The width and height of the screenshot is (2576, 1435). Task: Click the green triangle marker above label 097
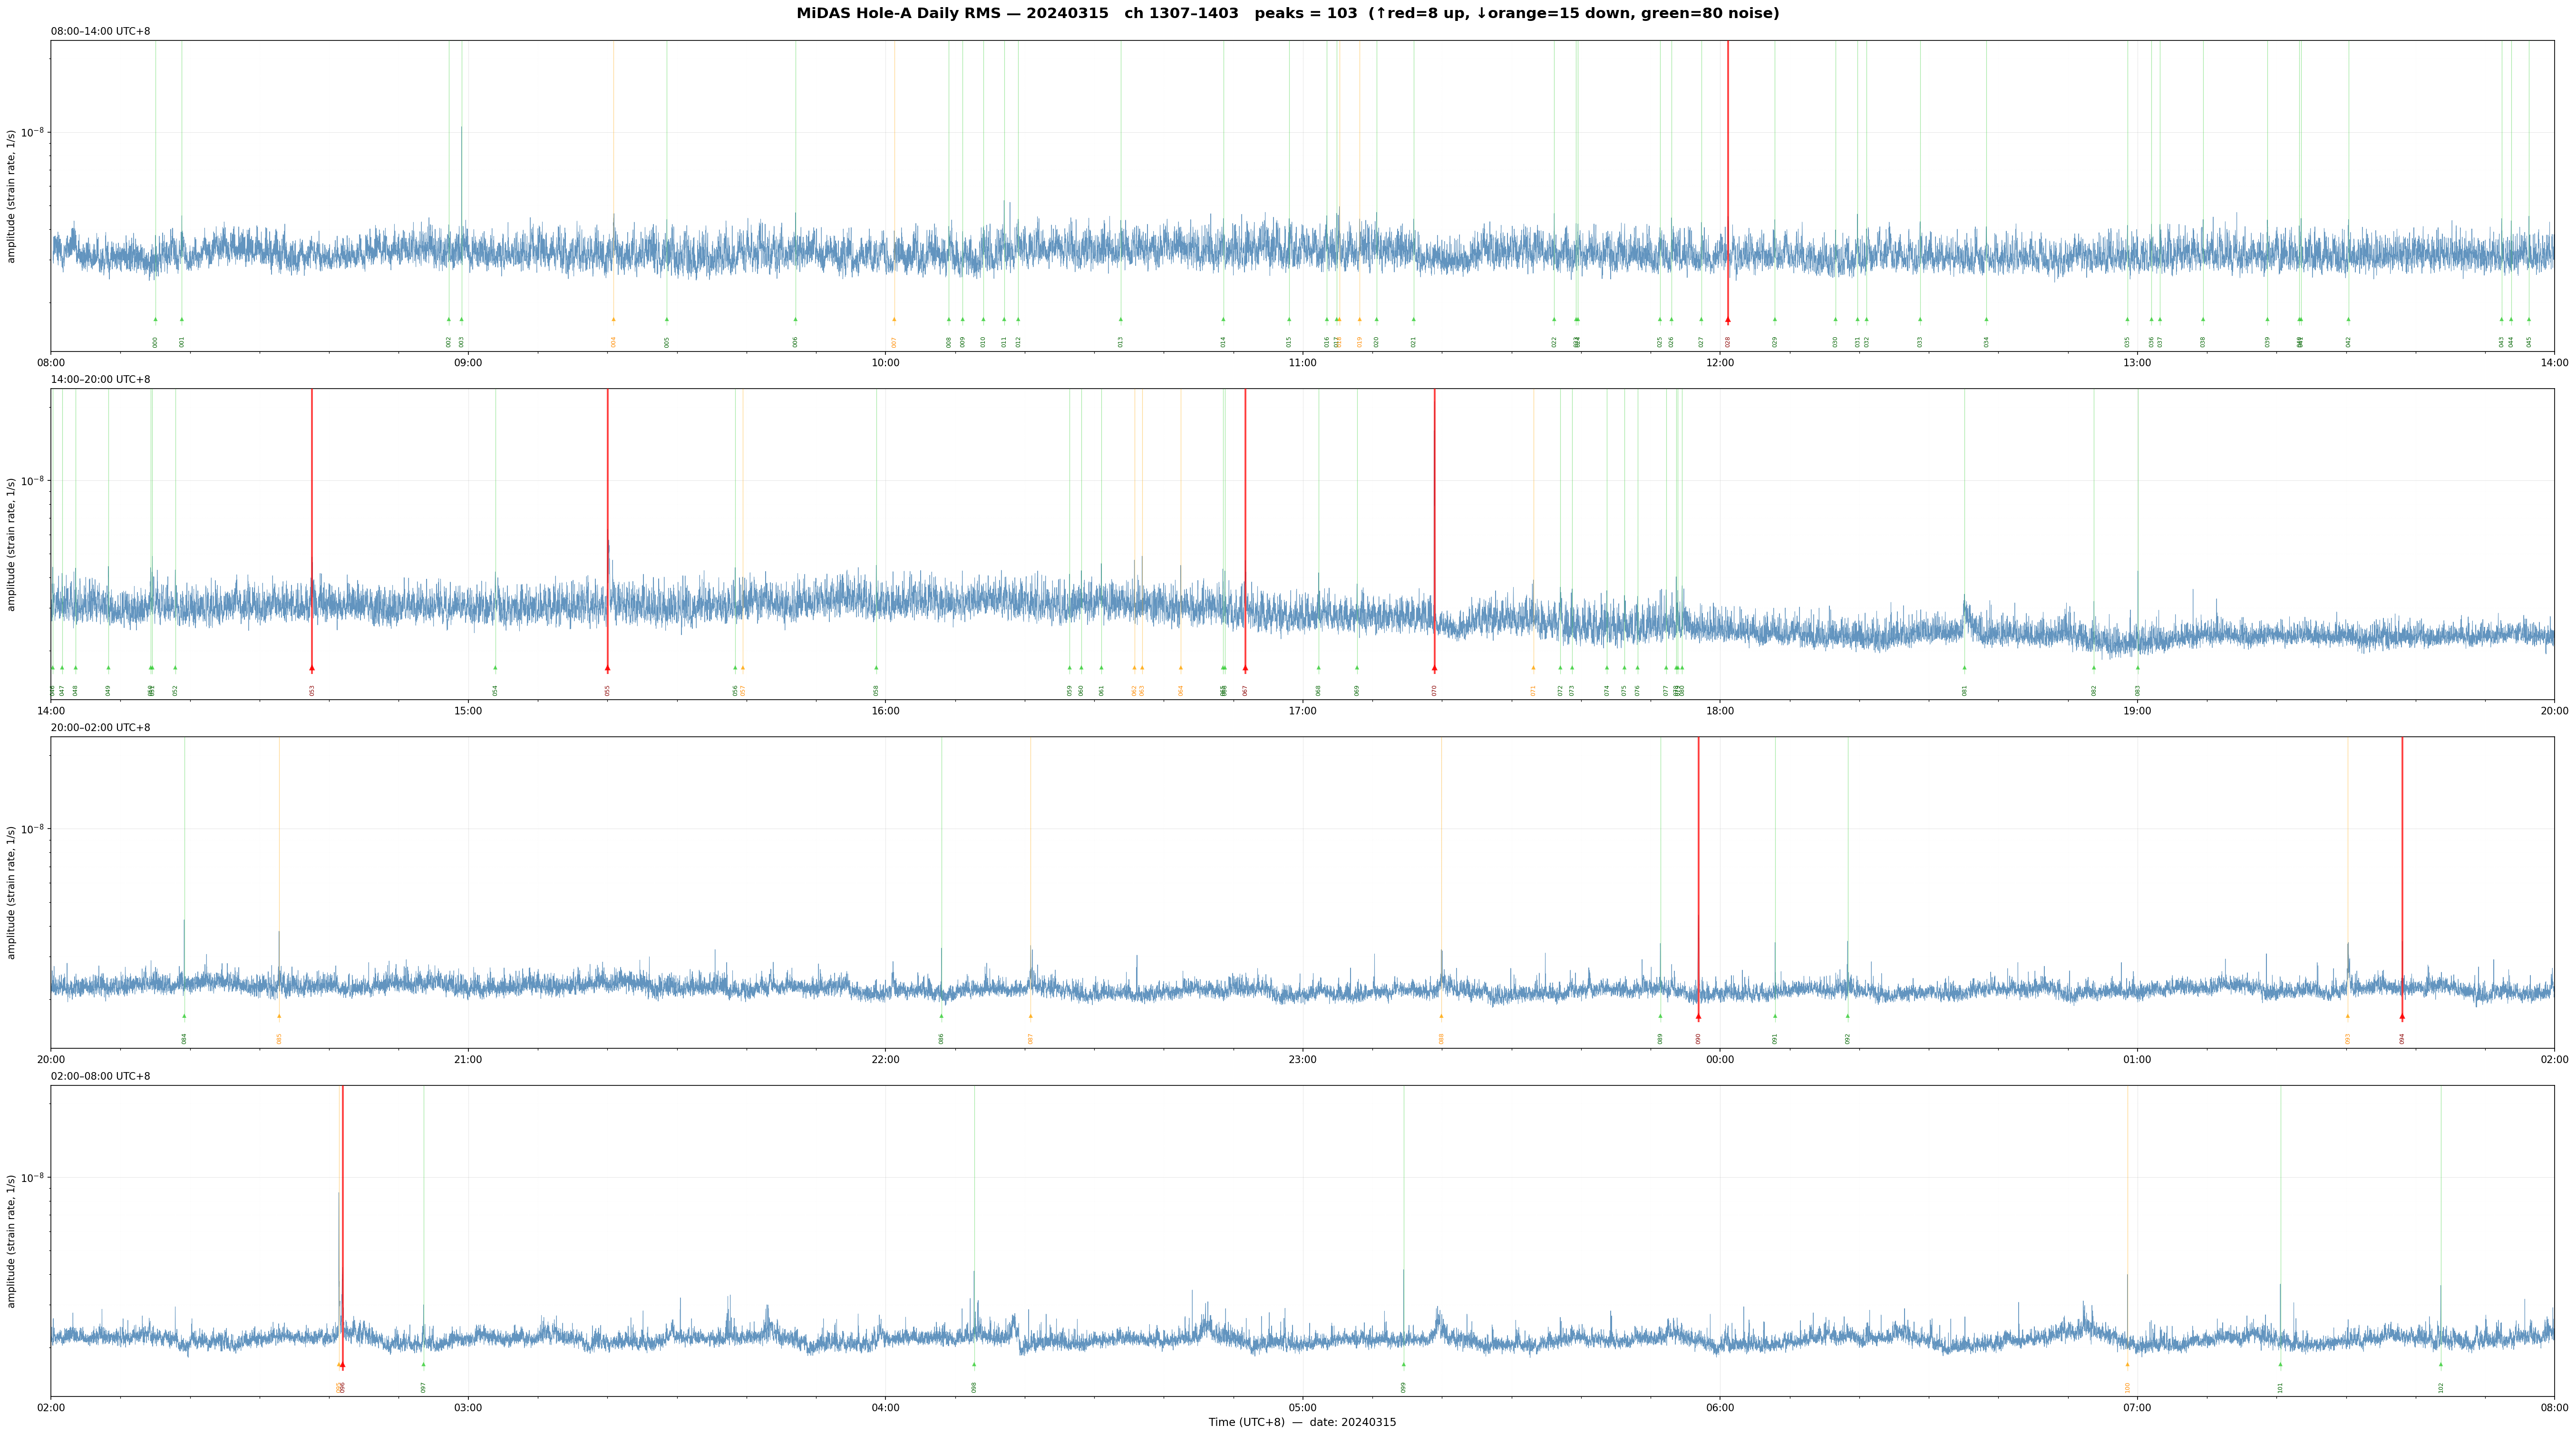click(423, 1364)
